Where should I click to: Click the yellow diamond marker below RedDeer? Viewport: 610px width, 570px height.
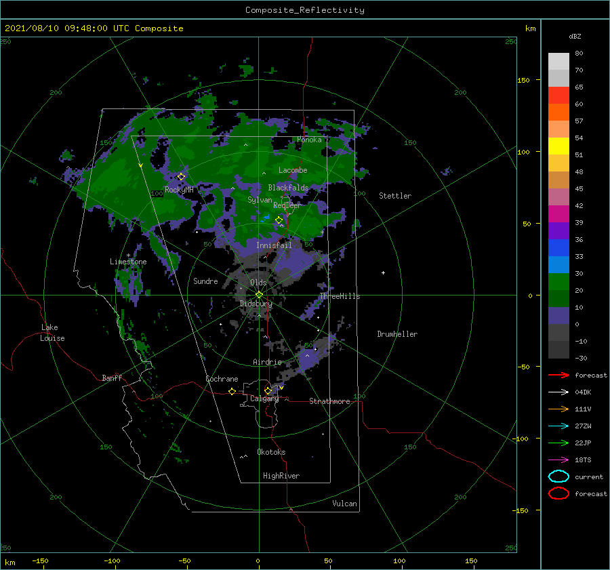point(279,220)
